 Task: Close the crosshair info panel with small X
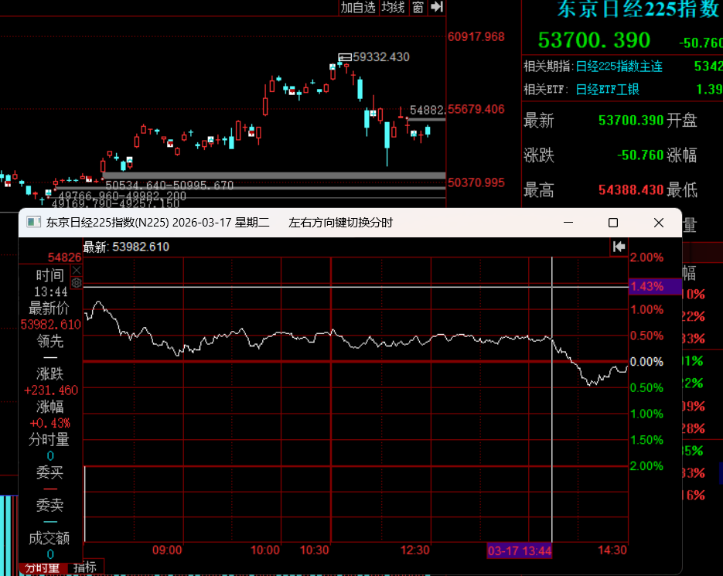click(77, 271)
